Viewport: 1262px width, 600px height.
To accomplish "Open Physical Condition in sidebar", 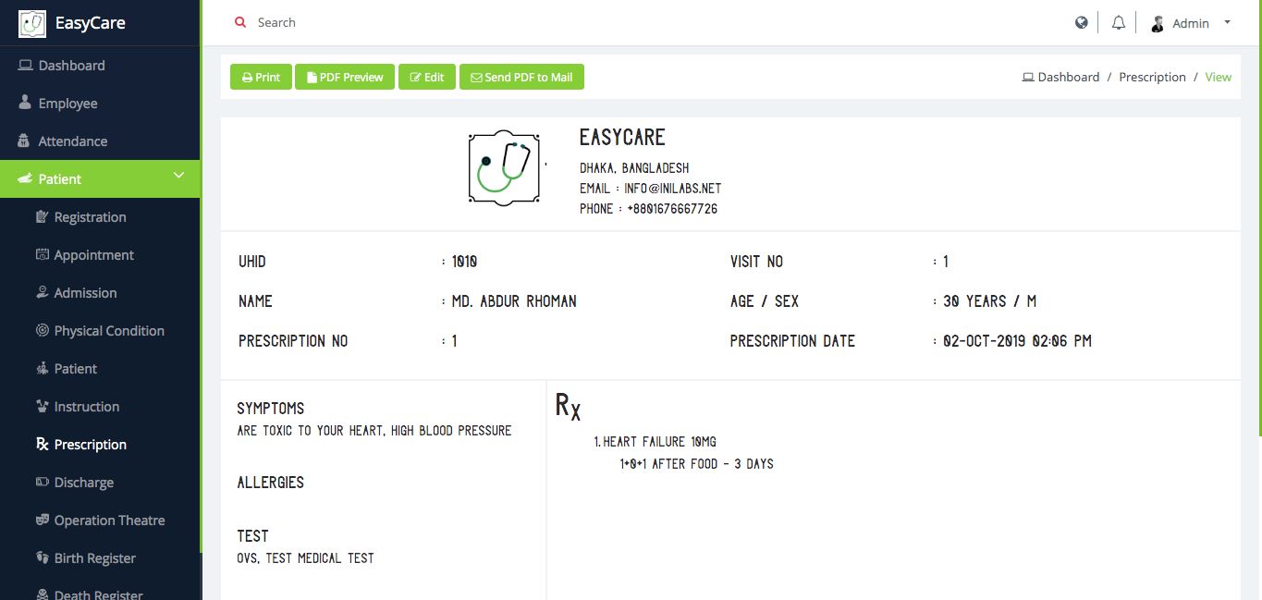I will coord(108,331).
